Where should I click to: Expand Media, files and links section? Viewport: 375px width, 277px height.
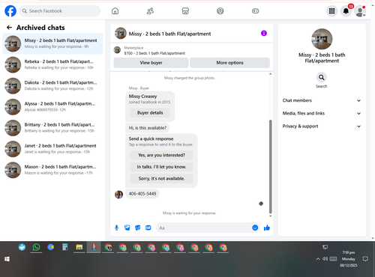coord(322,113)
